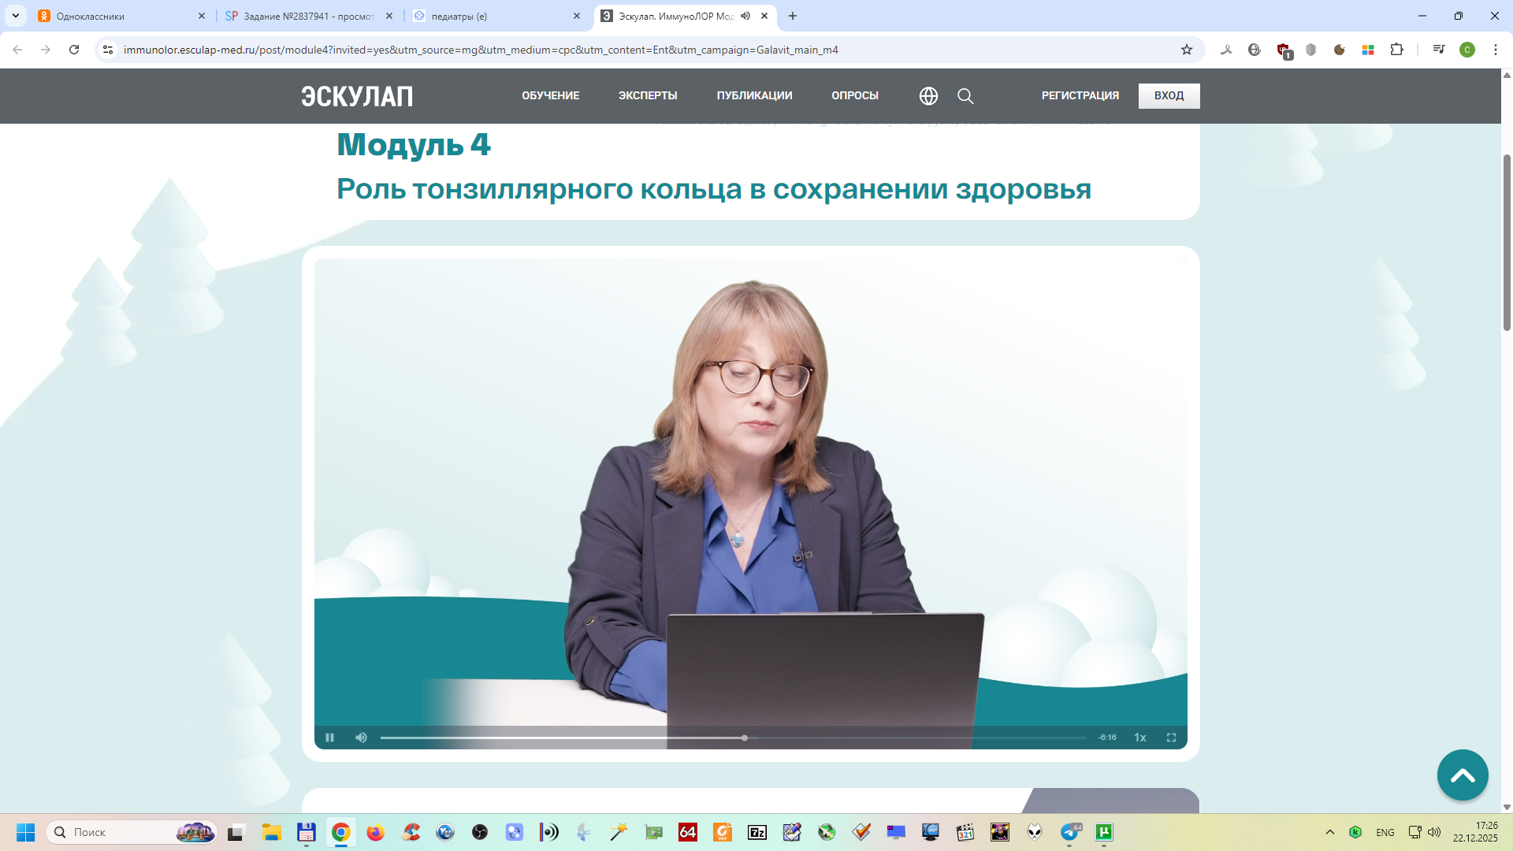
Task: Open the Chrome three-dot menu
Action: 1496,50
